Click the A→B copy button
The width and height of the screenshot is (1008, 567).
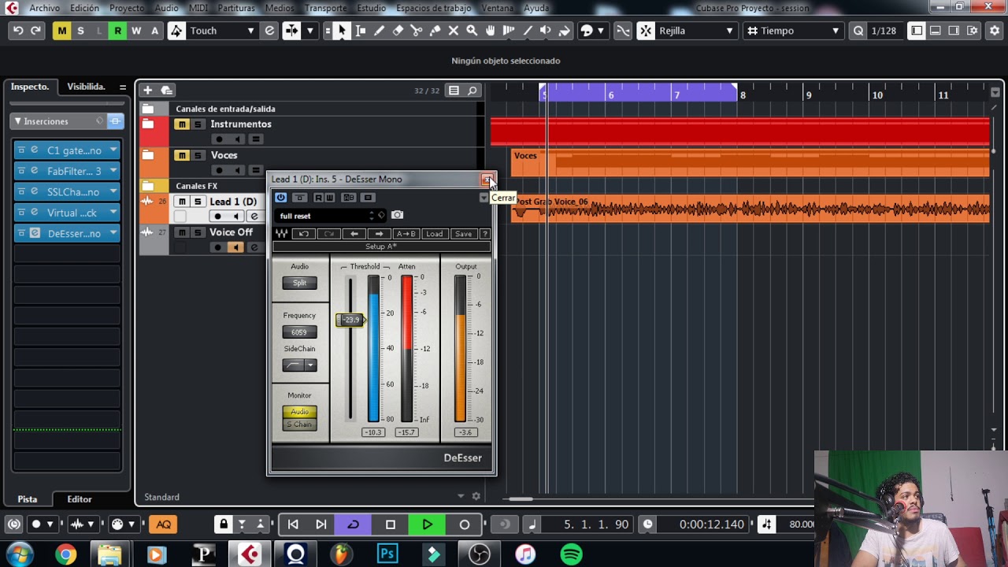(406, 234)
